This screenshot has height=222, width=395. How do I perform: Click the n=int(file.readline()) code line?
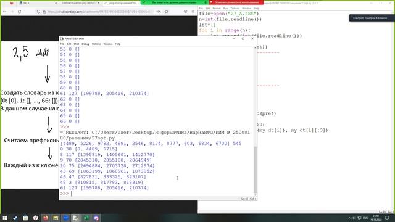coord(230,19)
